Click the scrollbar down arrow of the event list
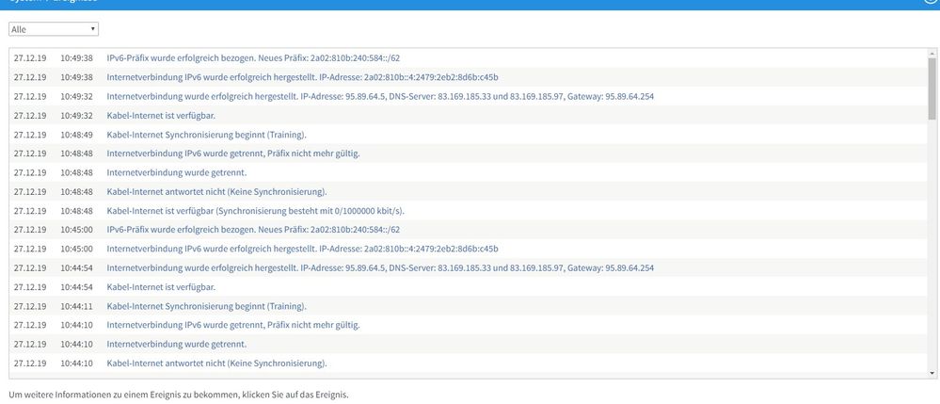This screenshot has height=404, width=940. click(x=932, y=373)
